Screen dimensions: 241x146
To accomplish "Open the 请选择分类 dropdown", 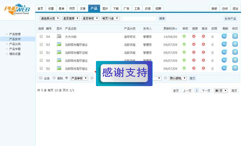I will click(50, 18).
